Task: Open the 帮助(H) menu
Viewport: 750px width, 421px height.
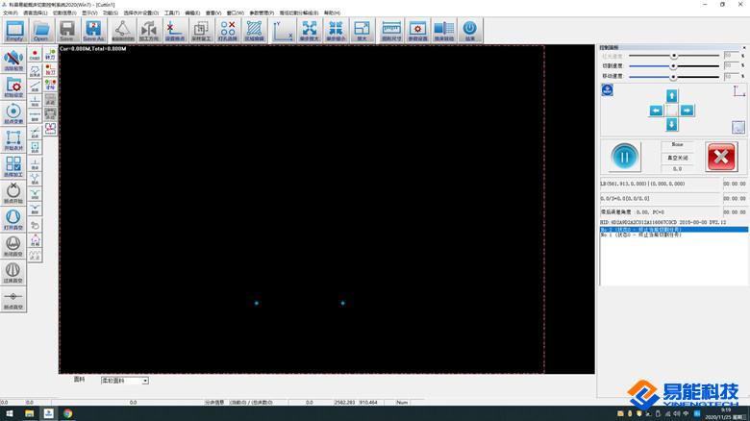Action: [332, 13]
